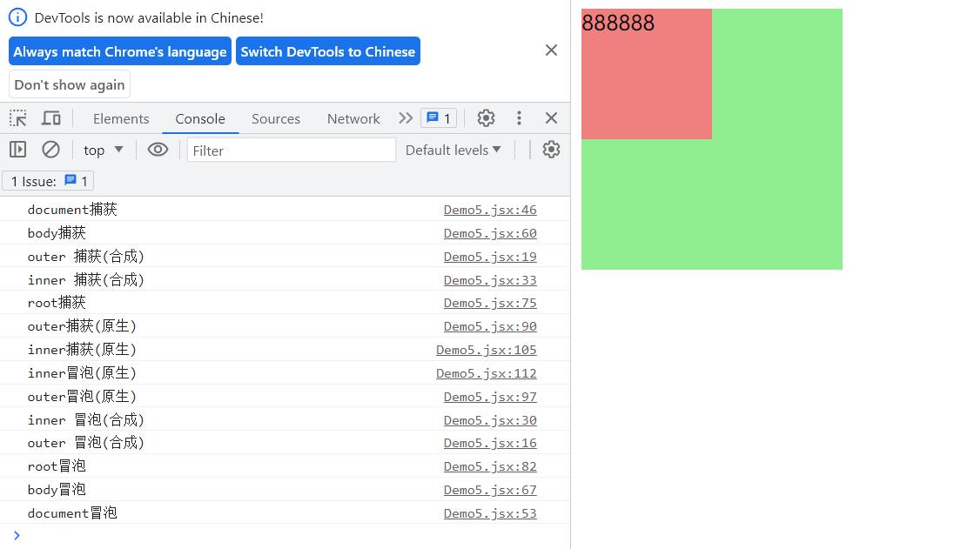This screenshot has height=549, width=954.
Task: Open console settings gear next to Default levels
Action: [x=551, y=149]
